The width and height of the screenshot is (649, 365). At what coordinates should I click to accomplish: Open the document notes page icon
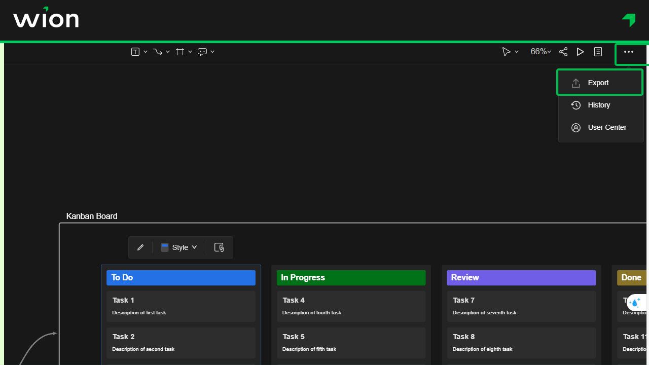pyautogui.click(x=598, y=52)
